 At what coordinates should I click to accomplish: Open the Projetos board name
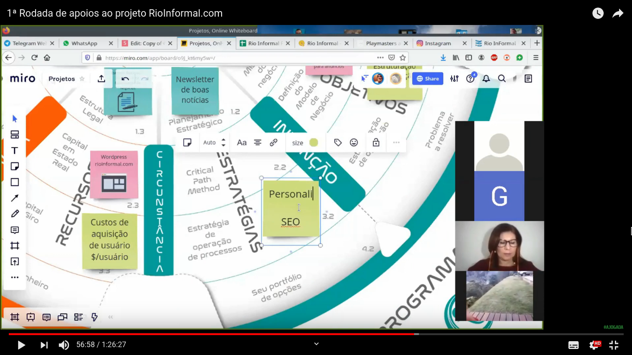pos(62,79)
